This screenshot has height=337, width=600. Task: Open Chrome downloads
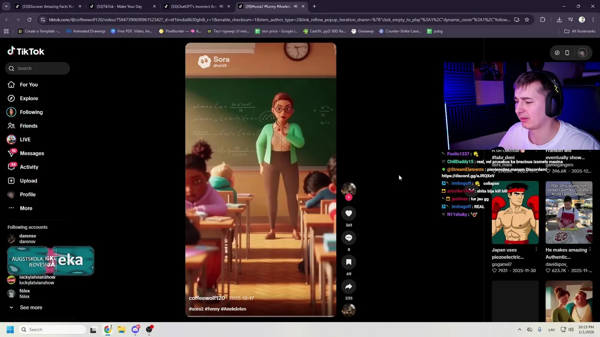click(559, 20)
